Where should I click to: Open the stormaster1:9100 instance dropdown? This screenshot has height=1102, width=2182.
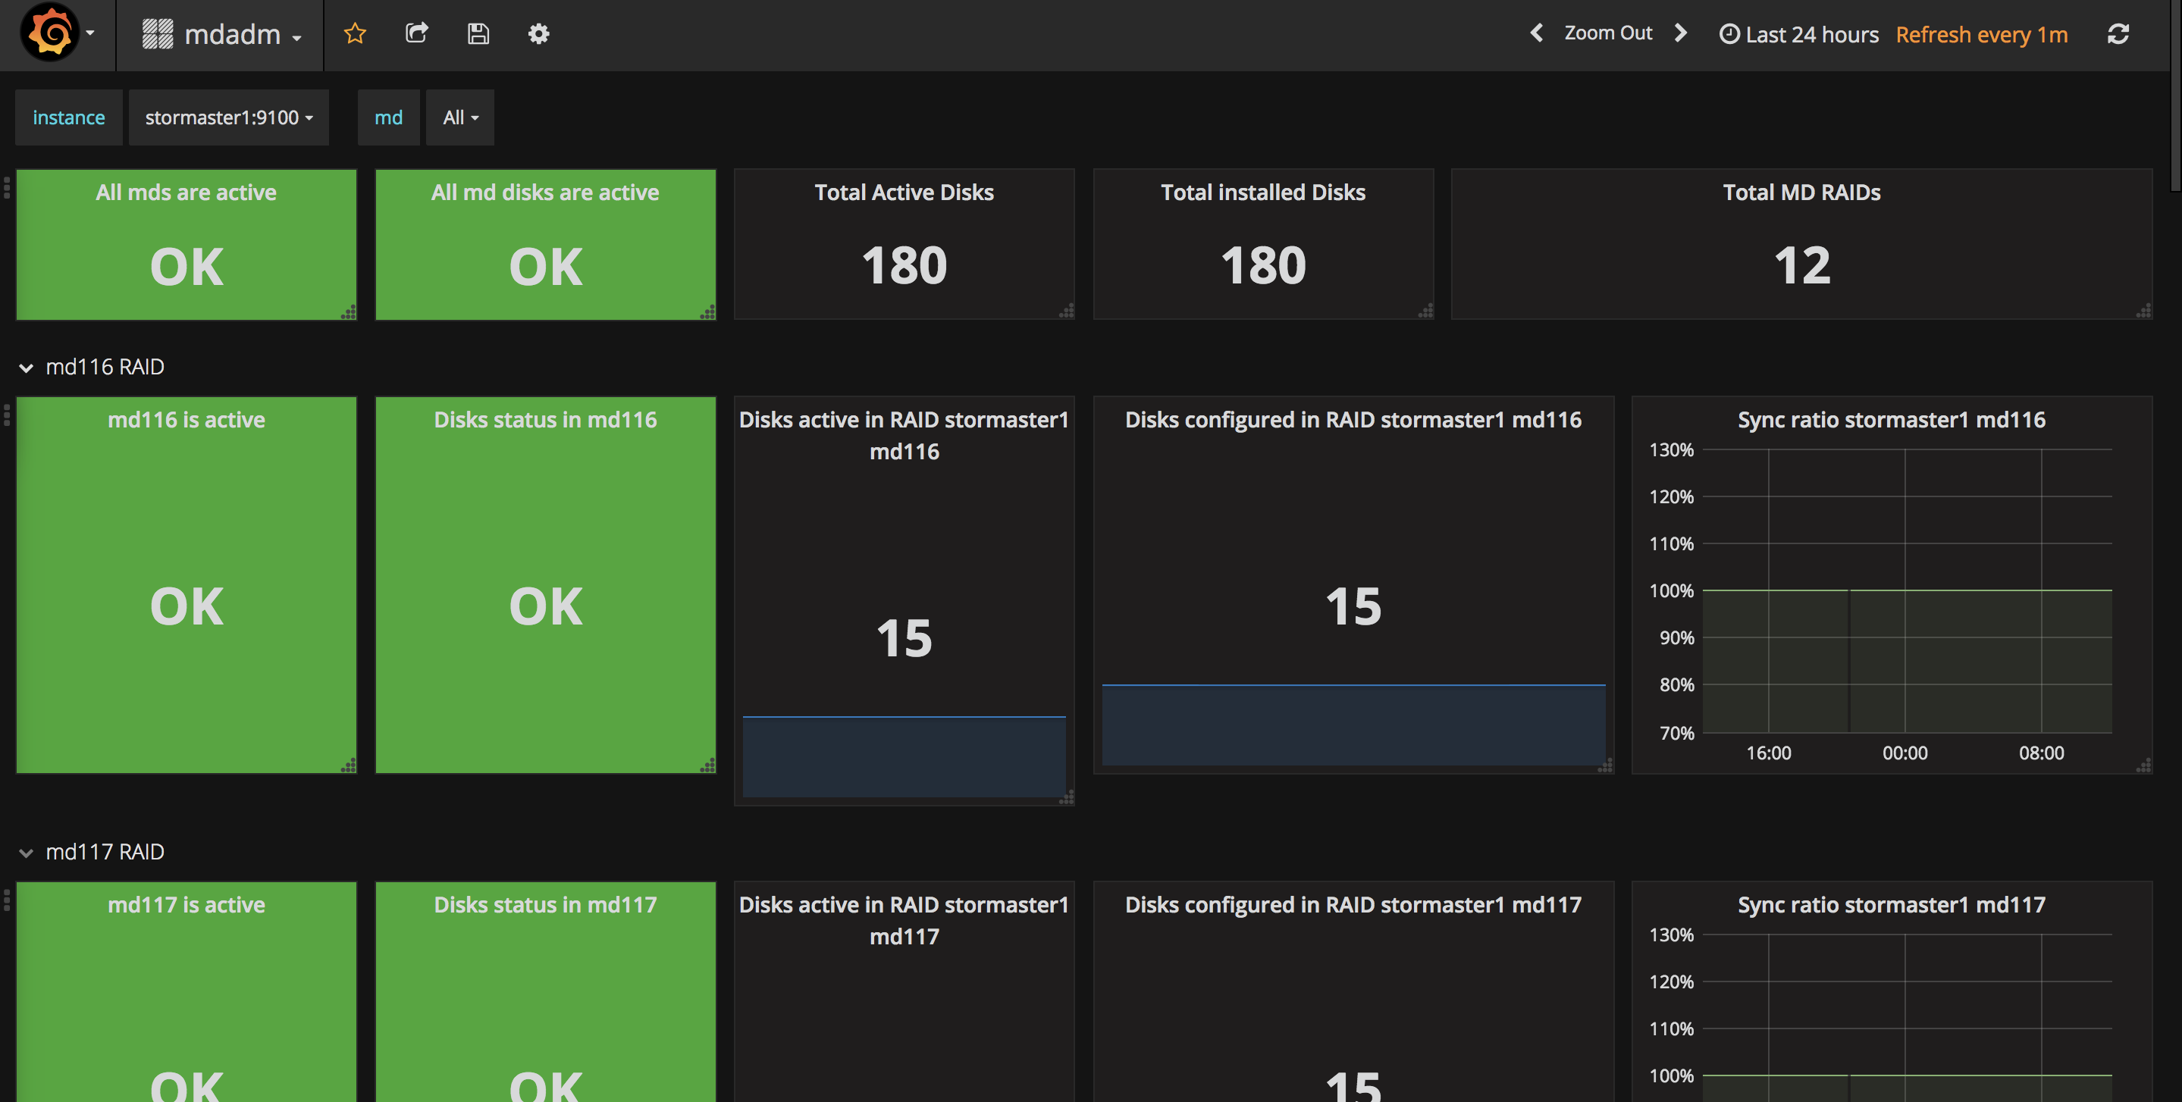click(229, 117)
